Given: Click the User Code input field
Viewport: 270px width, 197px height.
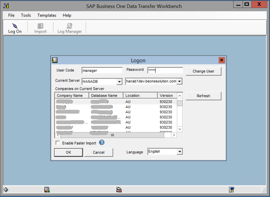Looking at the screenshot, I should (x=102, y=70).
